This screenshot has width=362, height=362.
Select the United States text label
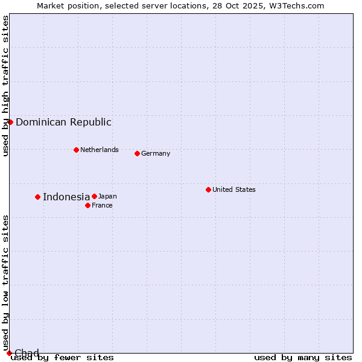pyautogui.click(x=234, y=189)
